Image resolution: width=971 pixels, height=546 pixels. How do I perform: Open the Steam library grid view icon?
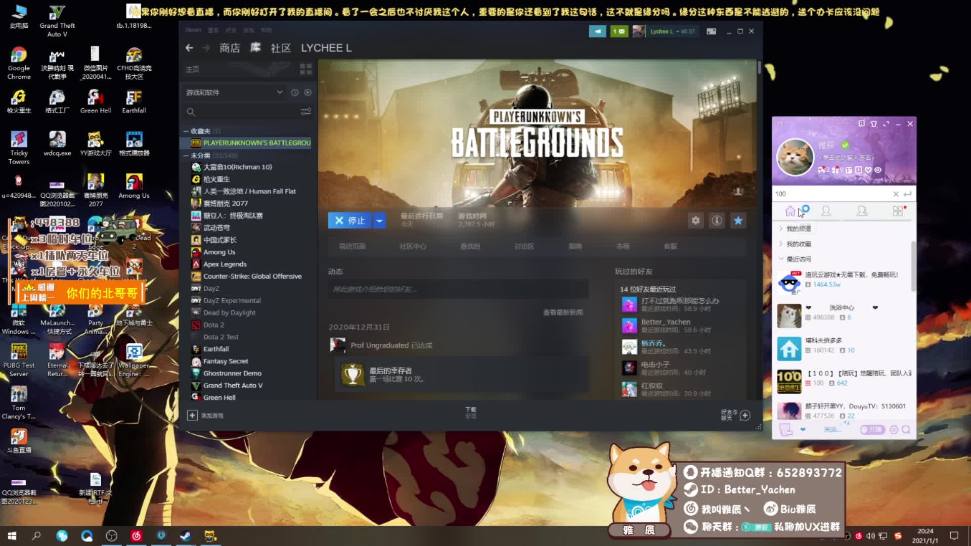point(305,69)
